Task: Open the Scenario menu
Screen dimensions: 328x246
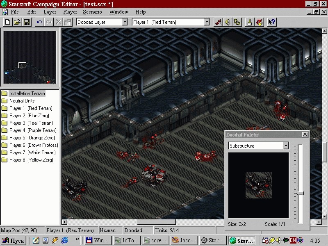Action: (92, 12)
